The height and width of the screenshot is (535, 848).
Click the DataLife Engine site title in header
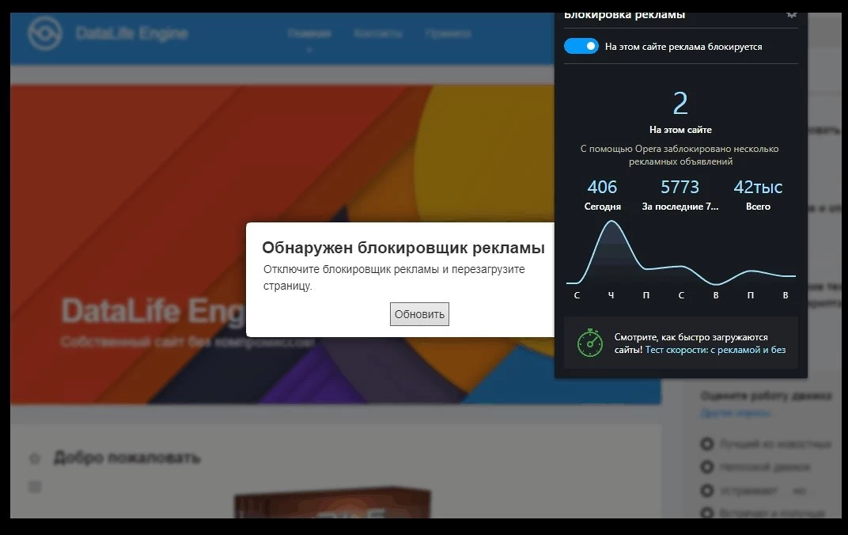pos(131,33)
